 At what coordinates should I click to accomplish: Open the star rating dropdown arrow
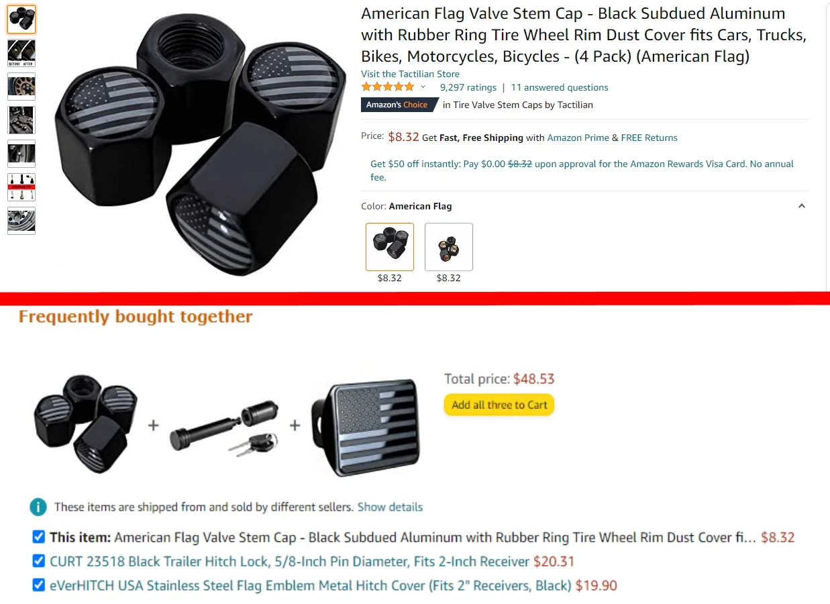(423, 87)
